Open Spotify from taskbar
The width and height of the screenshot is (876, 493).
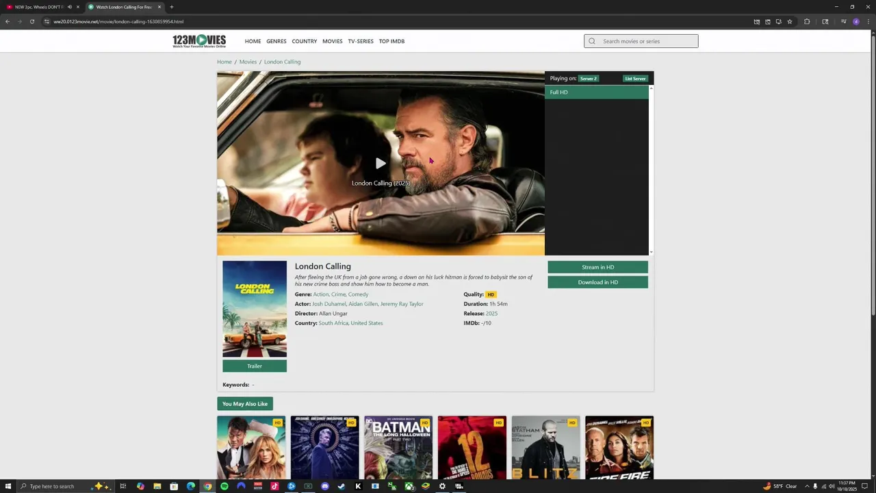click(x=224, y=486)
